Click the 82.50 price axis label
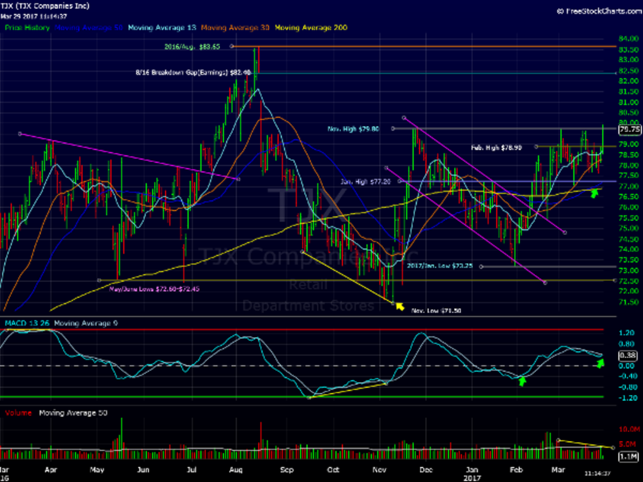Image resolution: width=643 pixels, height=482 pixels. coord(628,71)
